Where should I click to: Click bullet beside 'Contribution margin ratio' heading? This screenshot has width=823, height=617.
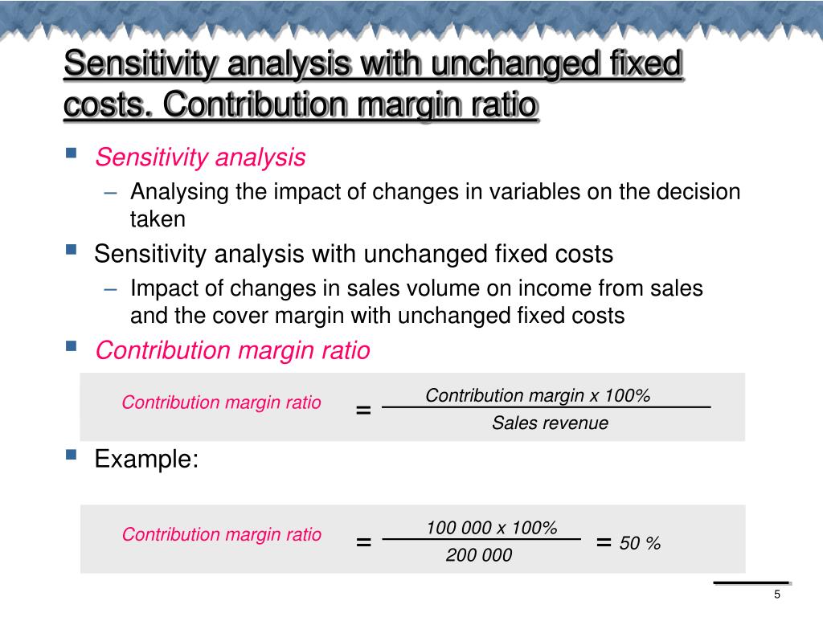(72, 345)
